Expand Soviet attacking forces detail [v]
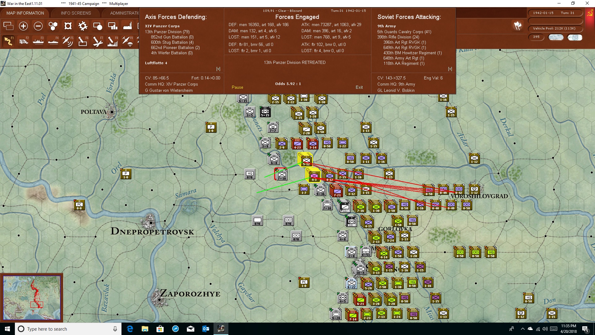Image resolution: width=595 pixels, height=335 pixels. [x=450, y=69]
